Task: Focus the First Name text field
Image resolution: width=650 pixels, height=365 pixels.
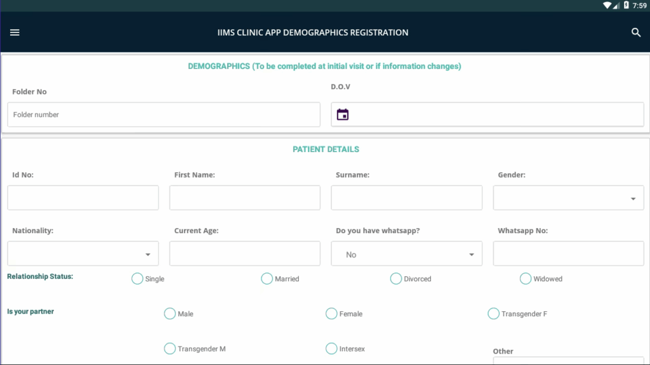Action: [x=244, y=198]
